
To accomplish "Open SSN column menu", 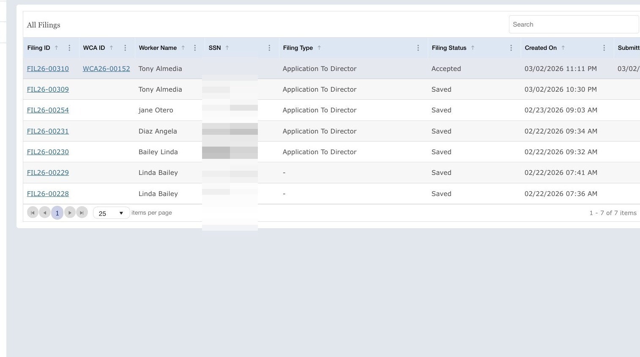I will [x=269, y=48].
